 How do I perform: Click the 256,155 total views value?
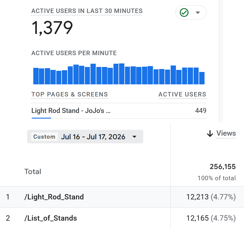[x=223, y=167]
